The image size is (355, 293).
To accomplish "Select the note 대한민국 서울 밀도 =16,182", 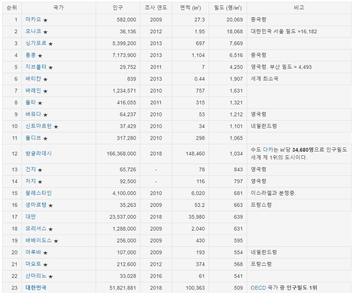I will click(x=284, y=31).
